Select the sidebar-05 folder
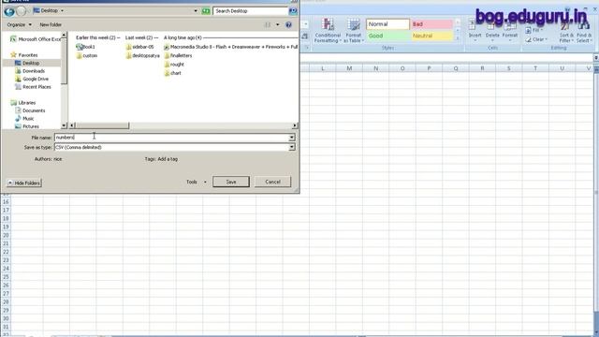The image size is (599, 337). pos(139,47)
